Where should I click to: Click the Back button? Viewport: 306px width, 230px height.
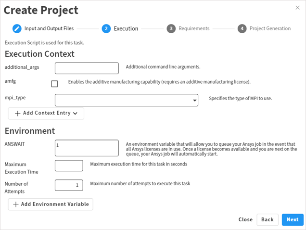(x=268, y=219)
